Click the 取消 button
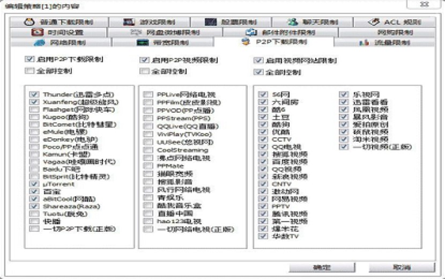445x279 pixels. click(402, 267)
